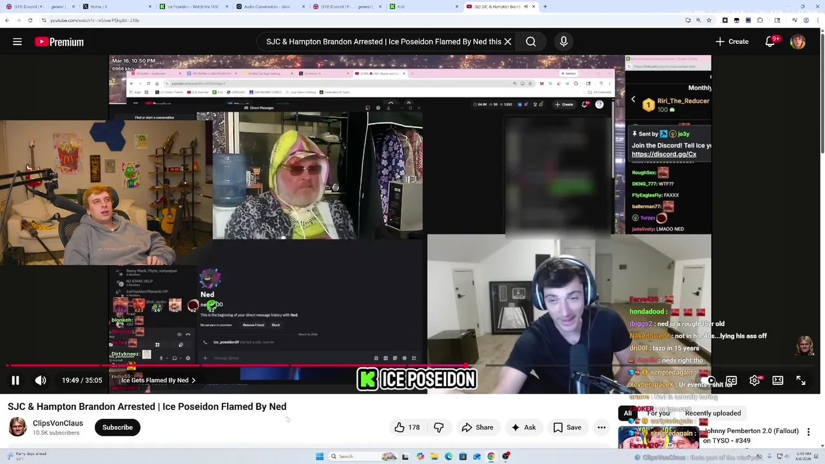Enter full screen mode
Screen dimensions: 825x464
tap(801, 380)
